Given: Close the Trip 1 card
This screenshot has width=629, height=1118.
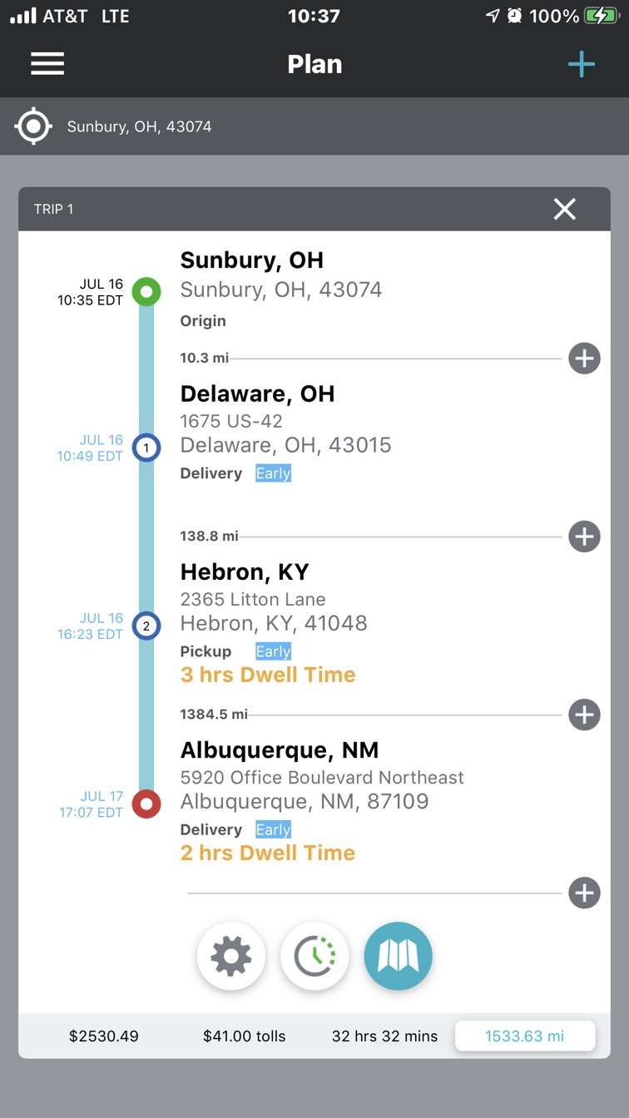Looking at the screenshot, I should [564, 209].
